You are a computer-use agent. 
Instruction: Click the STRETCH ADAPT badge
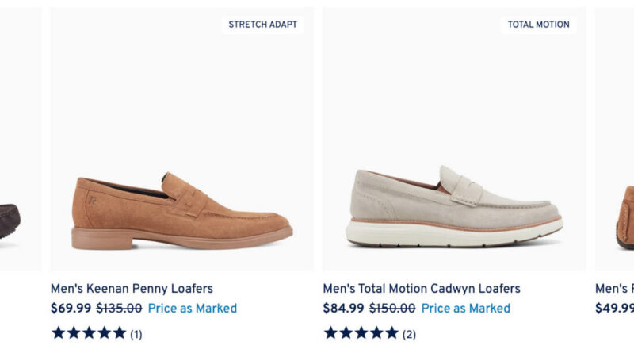(263, 25)
